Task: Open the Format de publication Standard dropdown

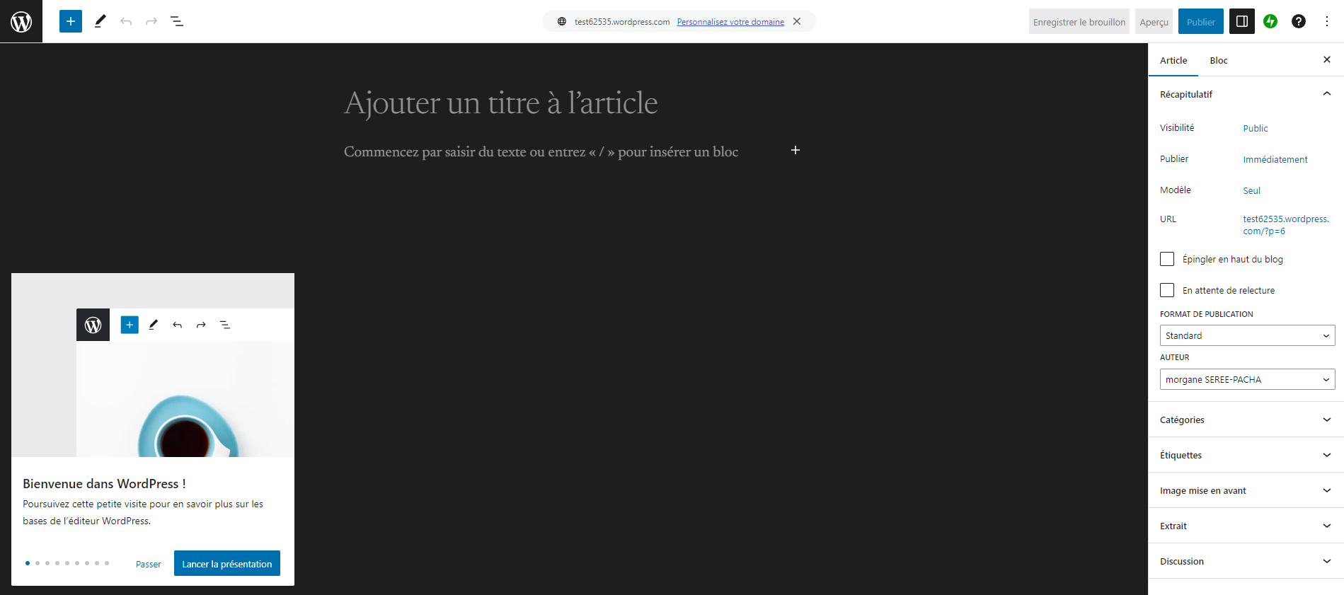Action: click(1247, 335)
